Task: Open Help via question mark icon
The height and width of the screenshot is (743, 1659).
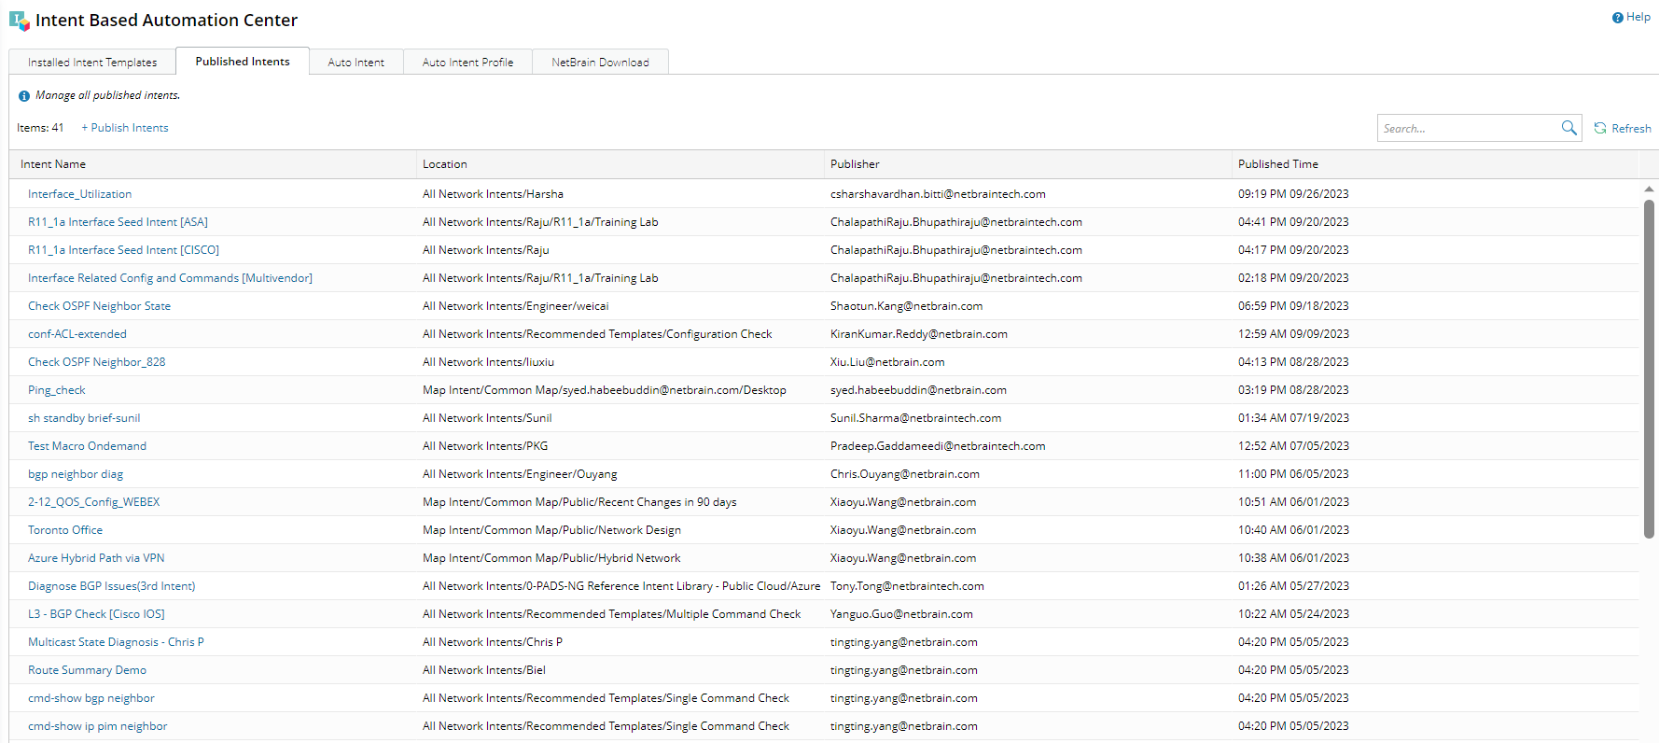Action: tap(1617, 18)
